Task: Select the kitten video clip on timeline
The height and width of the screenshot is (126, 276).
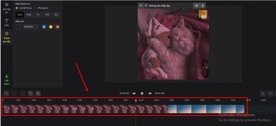Action: [x=86, y=109]
